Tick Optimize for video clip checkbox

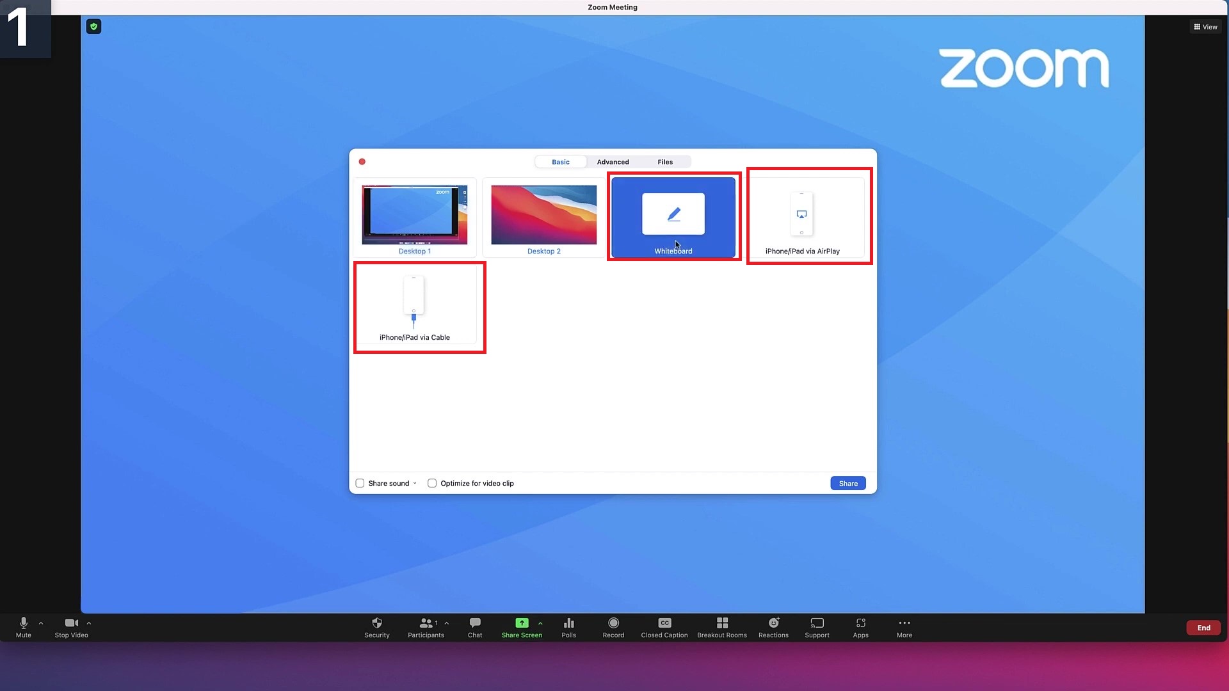click(432, 483)
